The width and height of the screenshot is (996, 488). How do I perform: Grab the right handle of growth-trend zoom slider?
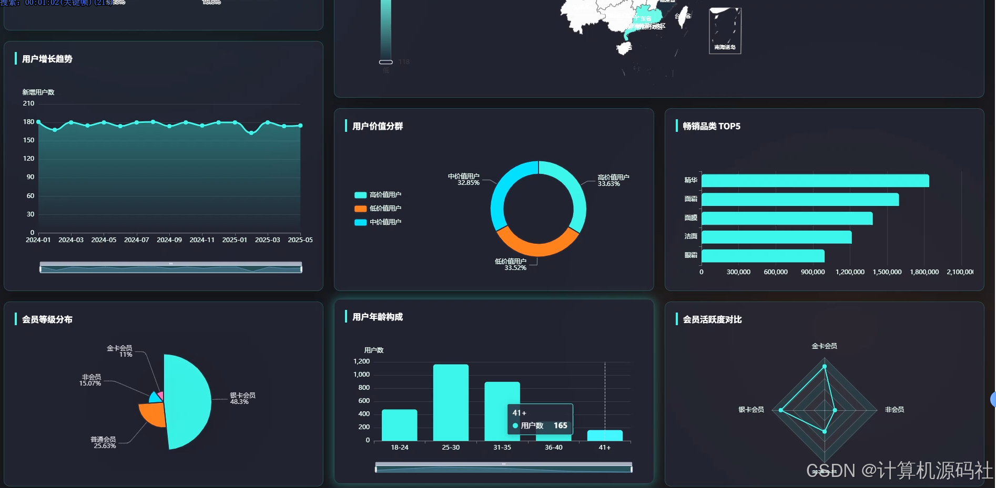tap(301, 269)
